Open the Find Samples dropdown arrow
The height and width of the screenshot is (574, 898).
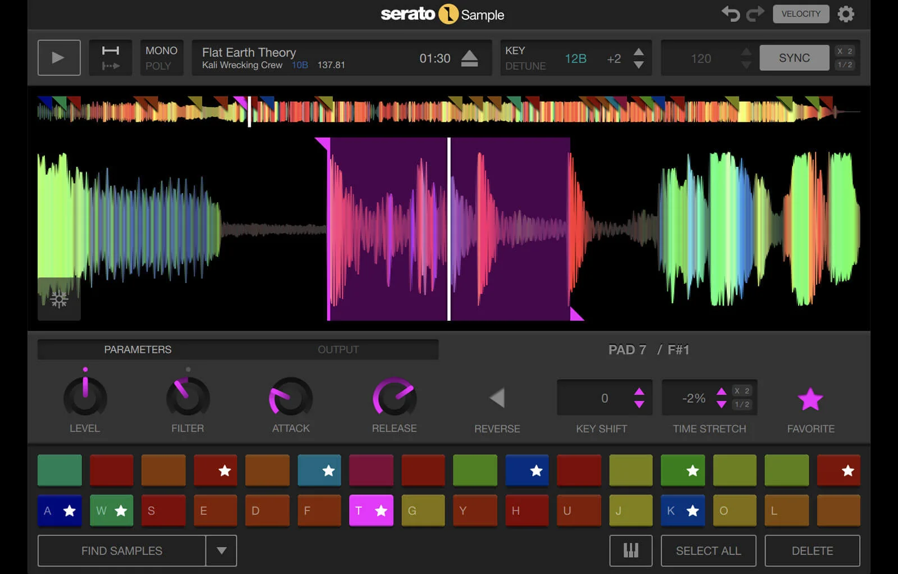click(x=222, y=550)
